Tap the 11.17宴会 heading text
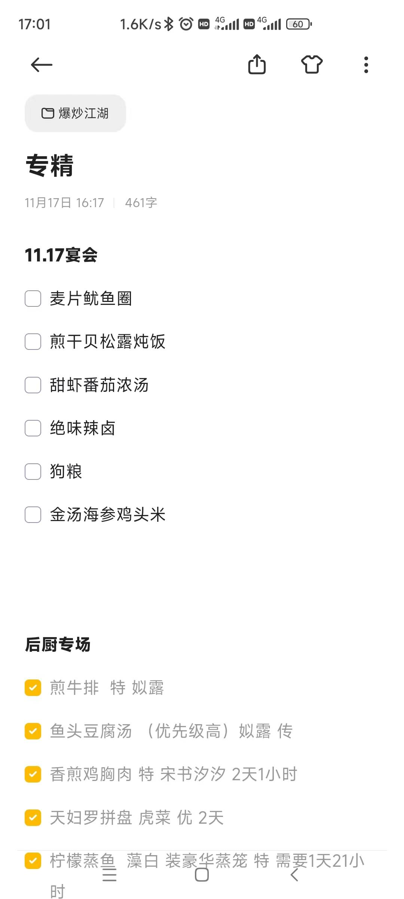The height and width of the screenshot is (899, 404). point(61,255)
